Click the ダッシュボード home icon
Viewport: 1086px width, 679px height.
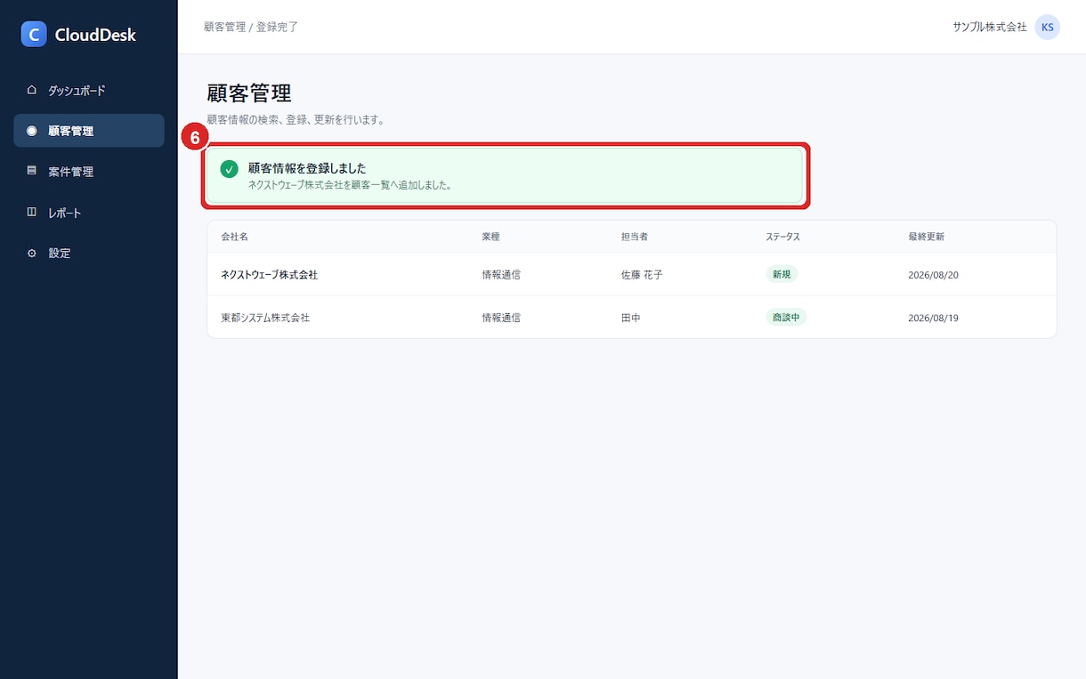(32, 90)
